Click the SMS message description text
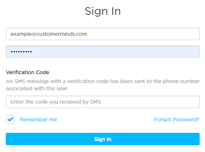 (x=103, y=85)
